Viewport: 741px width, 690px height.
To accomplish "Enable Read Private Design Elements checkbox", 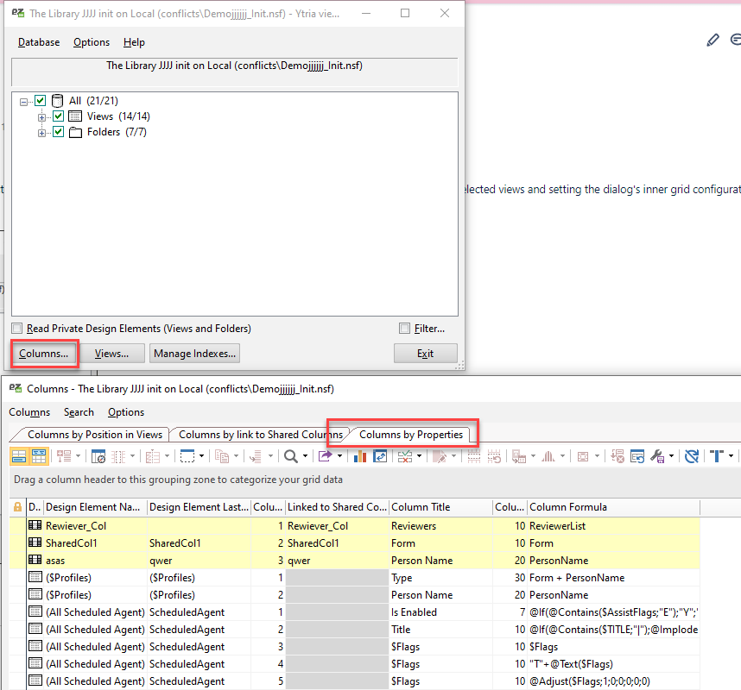I will [16, 328].
